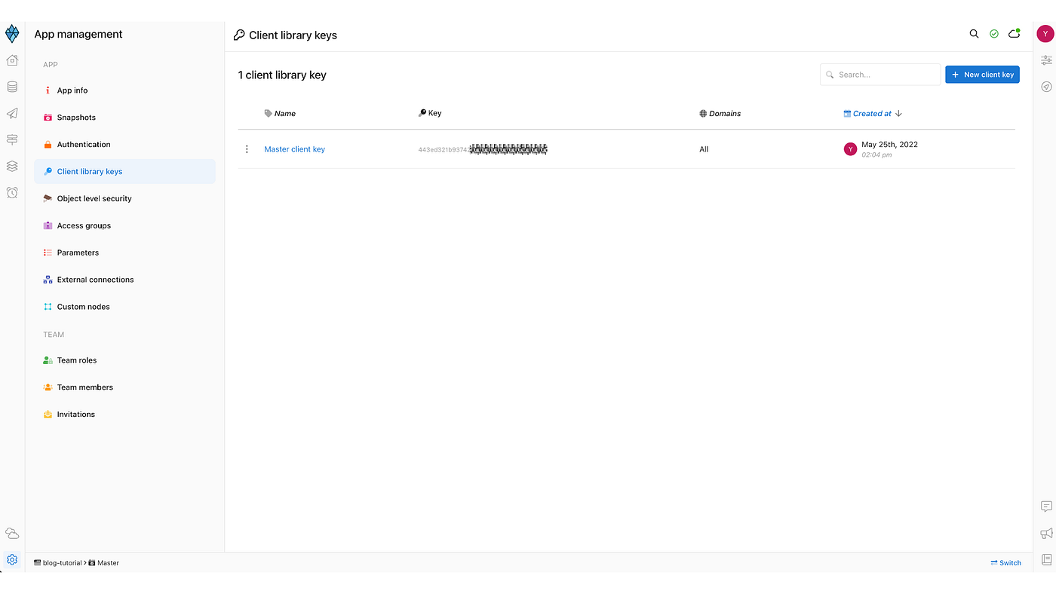Toggle the Created at sort direction arrow
1056x594 pixels.
898,113
